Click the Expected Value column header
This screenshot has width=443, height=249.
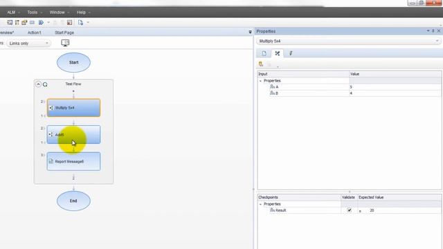[399, 197]
